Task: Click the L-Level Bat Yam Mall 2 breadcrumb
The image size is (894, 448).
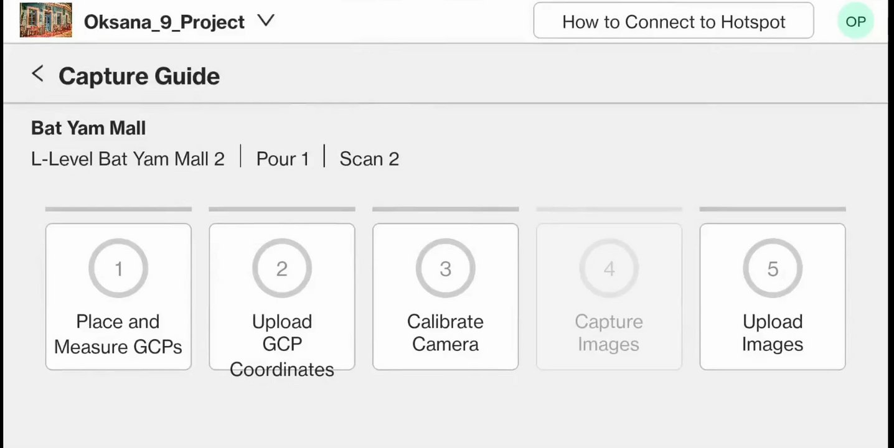Action: click(128, 159)
